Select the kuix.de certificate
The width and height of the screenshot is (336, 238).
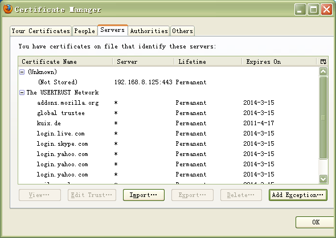[x=169, y=124]
